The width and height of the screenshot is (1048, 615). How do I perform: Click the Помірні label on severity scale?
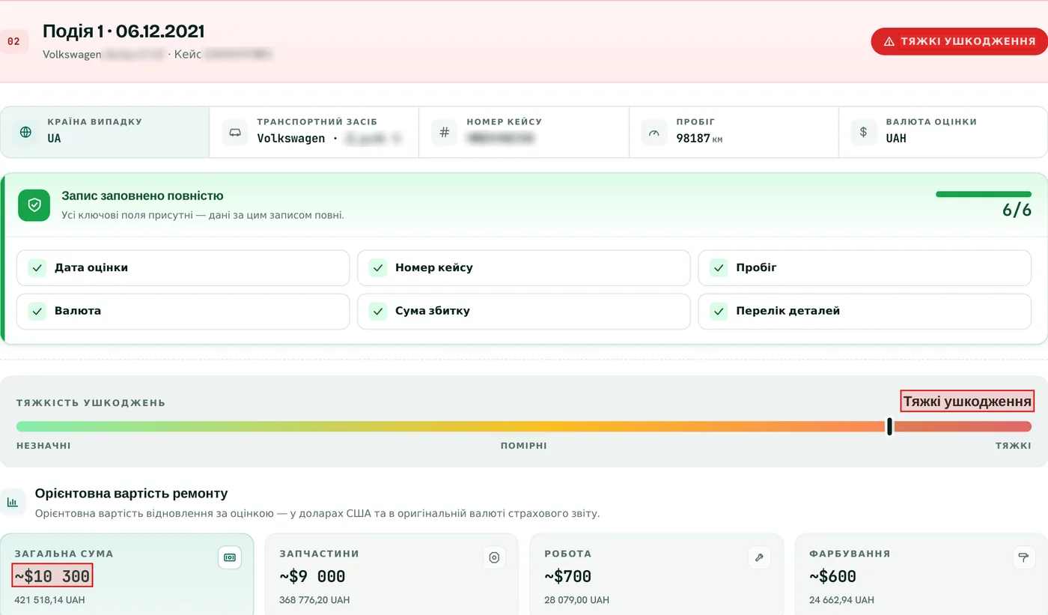tap(524, 446)
